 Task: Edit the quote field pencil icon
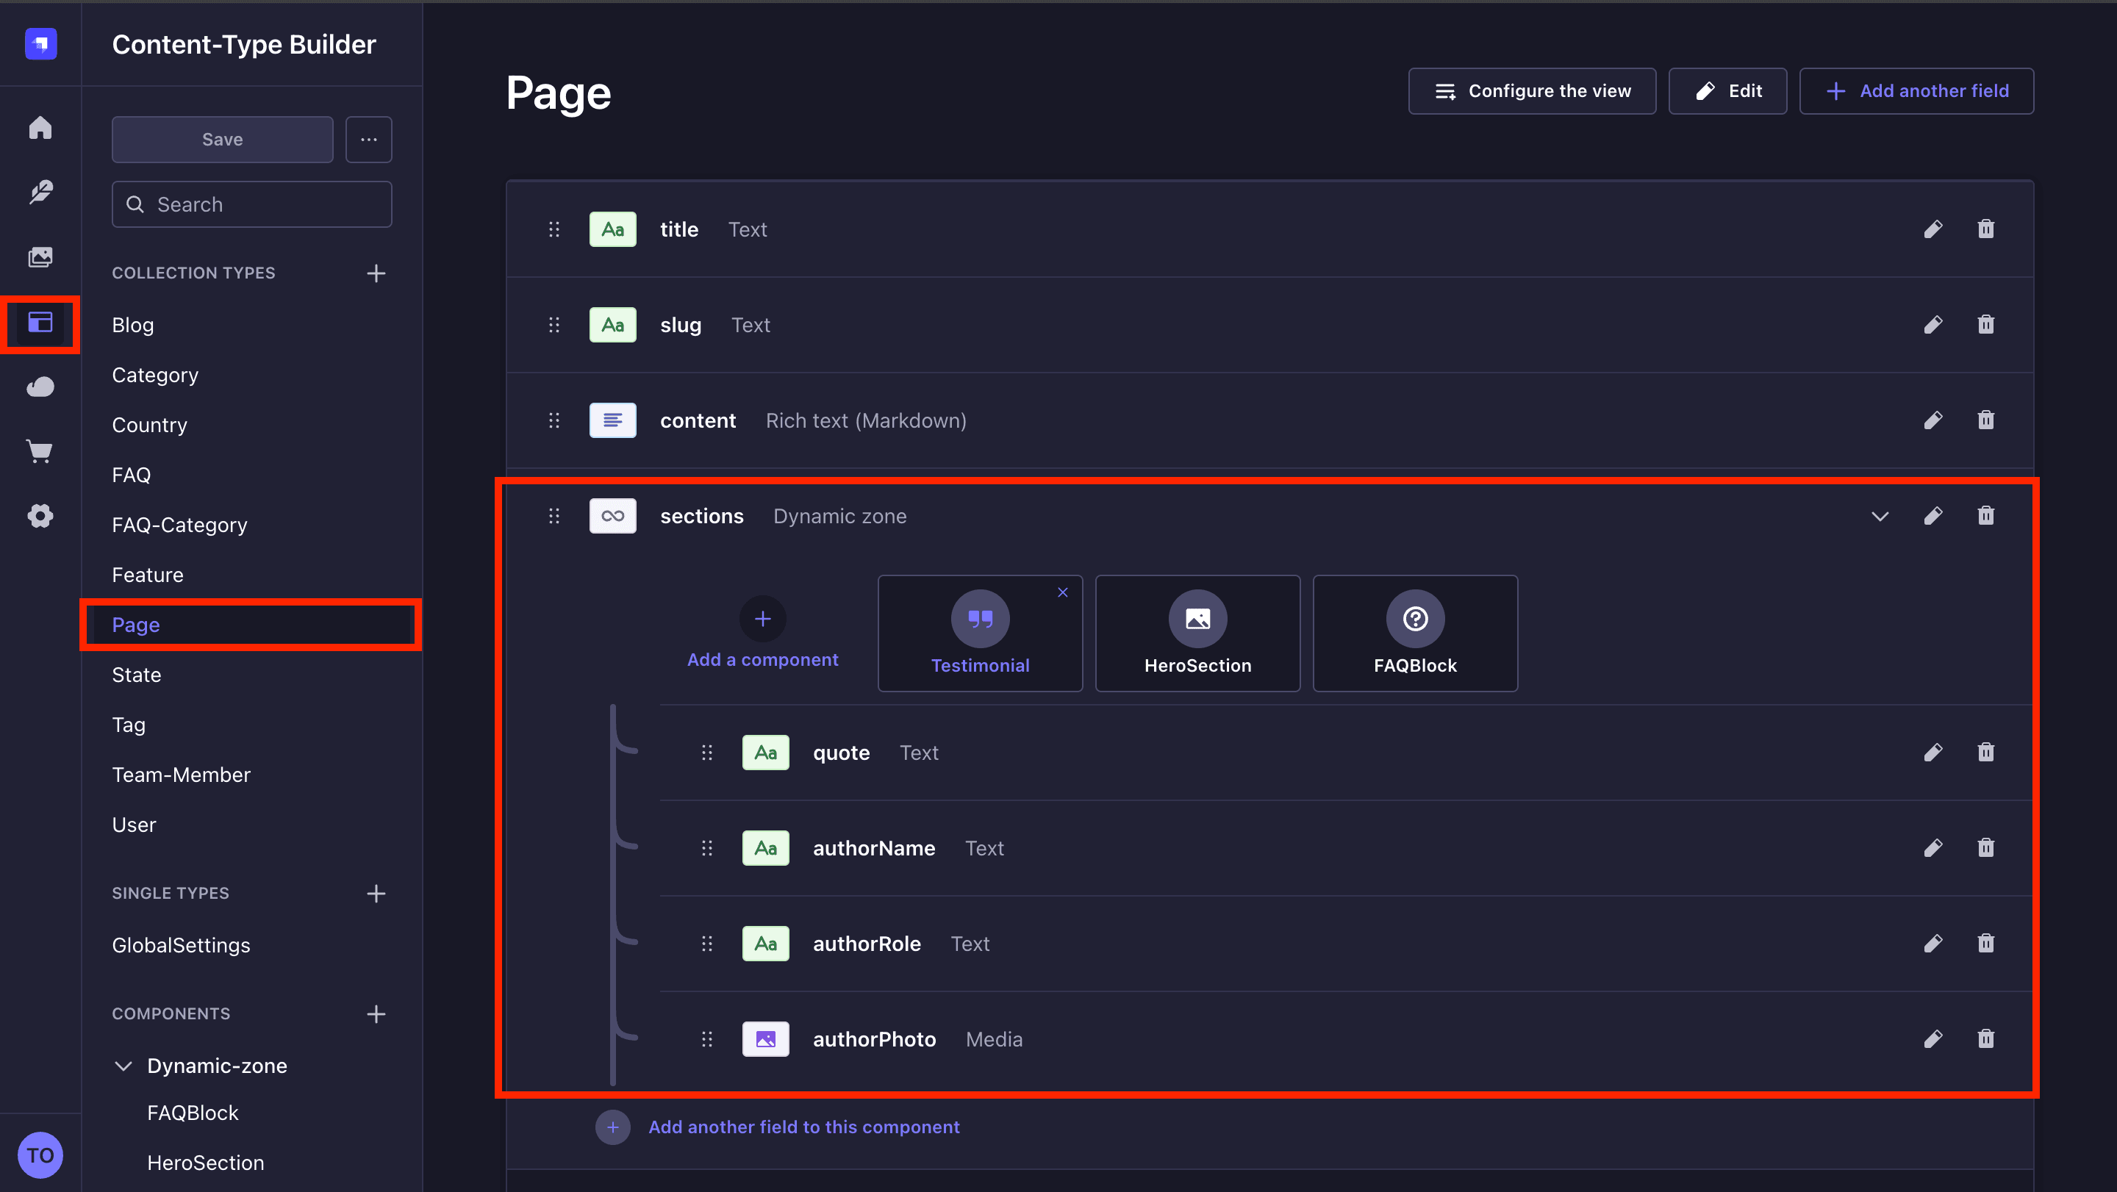(1933, 753)
